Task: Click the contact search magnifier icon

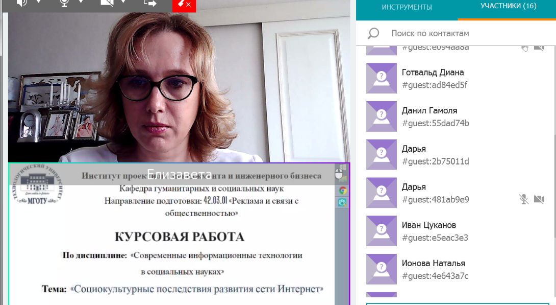Action: click(373, 33)
